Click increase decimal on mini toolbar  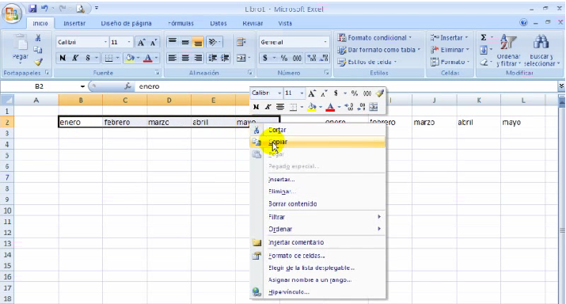coord(349,107)
